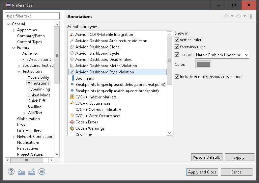Go forward with the right arrow icon
This screenshot has height=183, width=259.
[239, 16]
